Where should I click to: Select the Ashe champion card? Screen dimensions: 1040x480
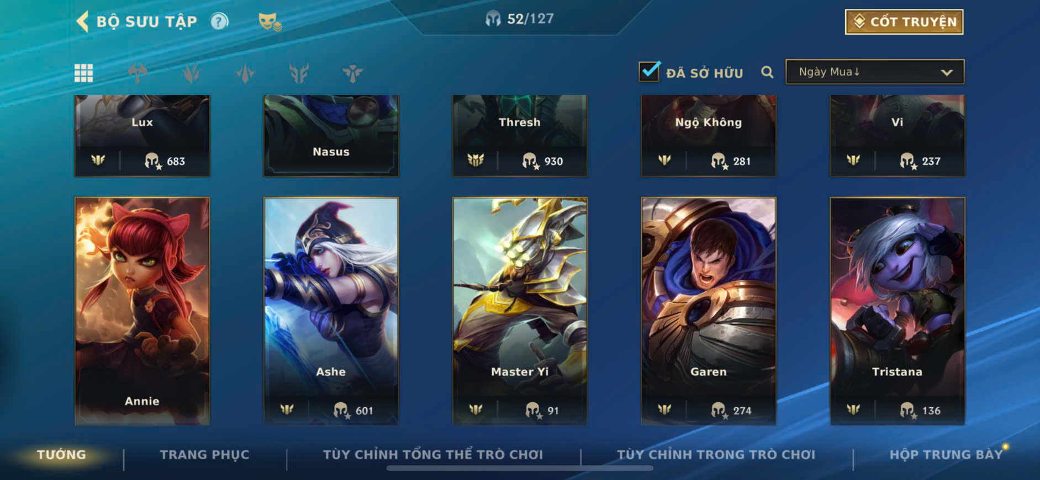click(331, 311)
